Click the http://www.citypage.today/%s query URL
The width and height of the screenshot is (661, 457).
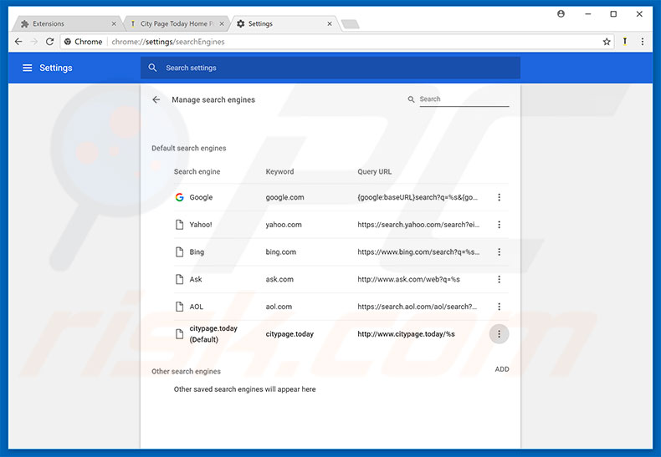(406, 334)
